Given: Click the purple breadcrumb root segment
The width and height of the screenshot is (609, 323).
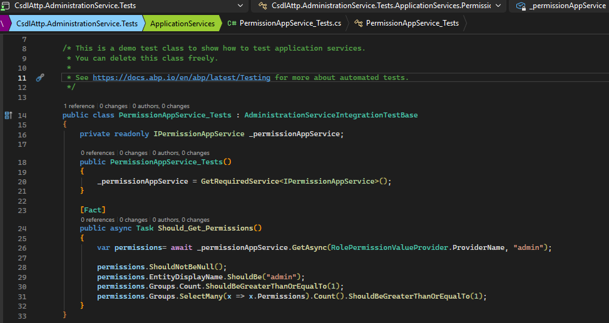Looking at the screenshot, I should pyautogui.click(x=4, y=23).
